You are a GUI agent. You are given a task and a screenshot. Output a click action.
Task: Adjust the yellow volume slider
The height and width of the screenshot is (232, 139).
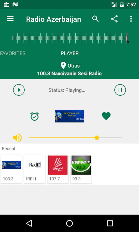tap(75, 138)
